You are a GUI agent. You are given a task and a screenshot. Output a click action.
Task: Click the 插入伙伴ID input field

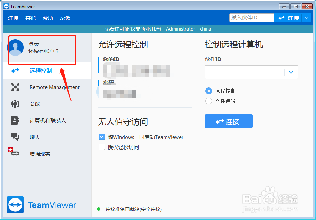coord(252,18)
